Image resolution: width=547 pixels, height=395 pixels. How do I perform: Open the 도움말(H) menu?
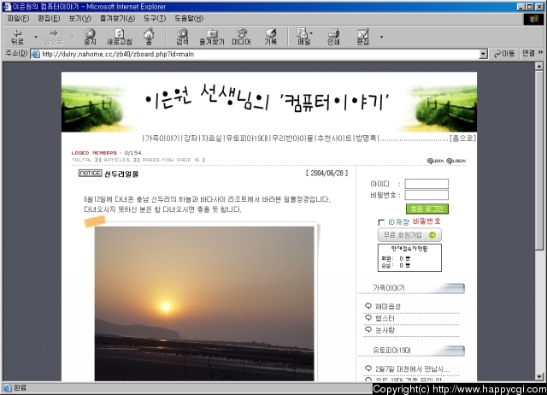[189, 19]
